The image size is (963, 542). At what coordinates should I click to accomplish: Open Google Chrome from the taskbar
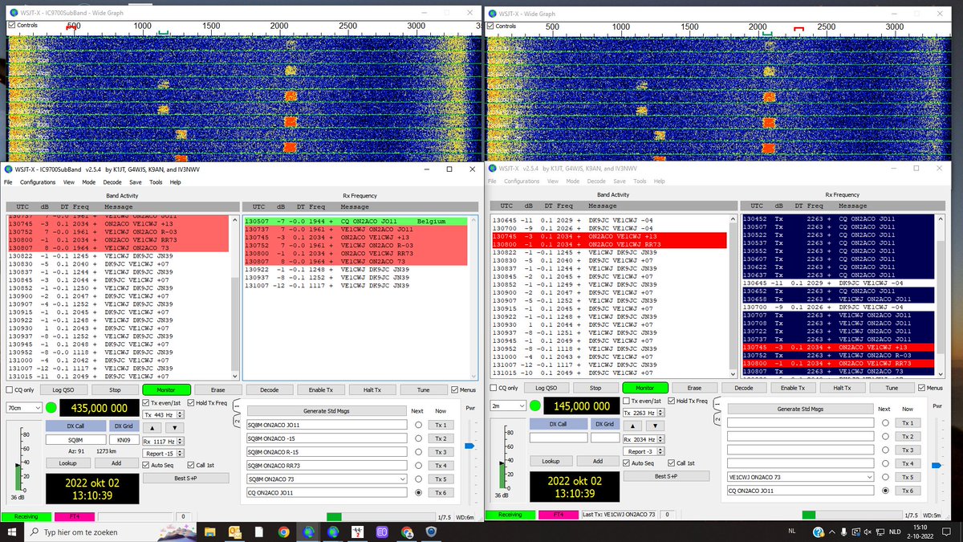[x=284, y=532]
